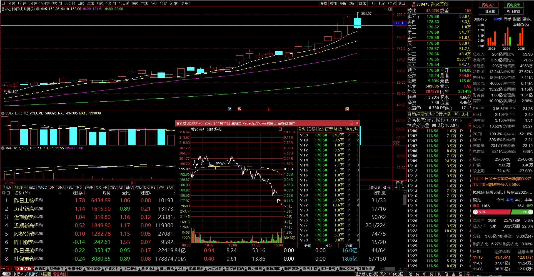Viewport: 534px width, 277px height.
Task: Click the 榜 marker at the K-line chart bottom
Action: point(347,109)
